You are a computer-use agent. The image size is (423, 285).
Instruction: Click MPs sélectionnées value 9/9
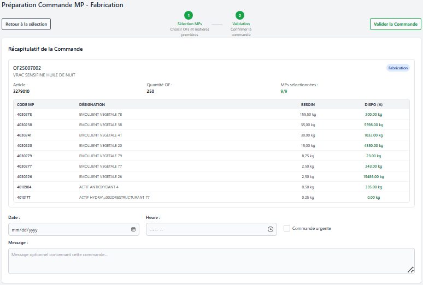point(284,91)
